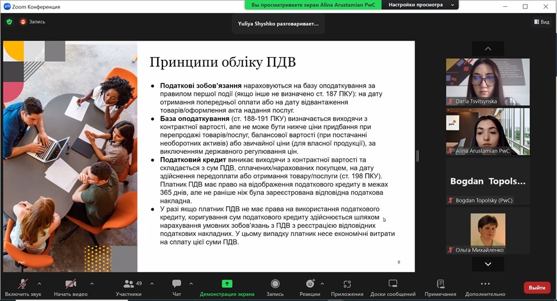Leave meeting with red Выйти button

(537, 287)
